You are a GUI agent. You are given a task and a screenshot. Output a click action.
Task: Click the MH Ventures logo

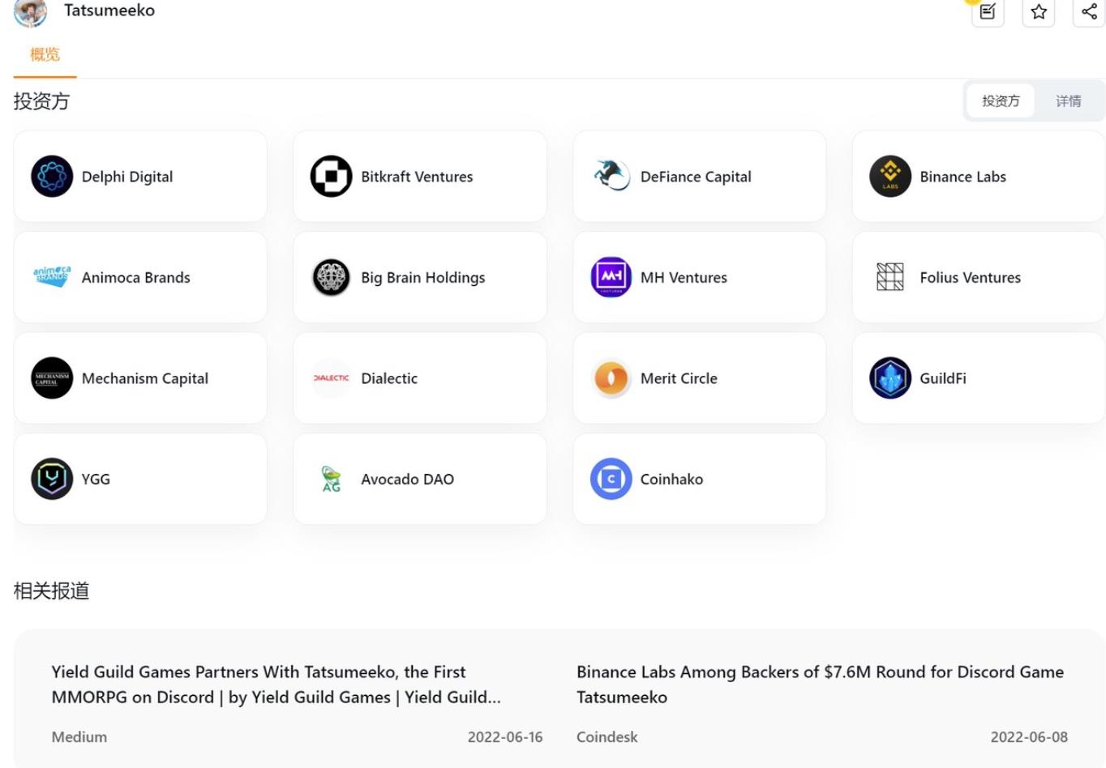pos(611,277)
